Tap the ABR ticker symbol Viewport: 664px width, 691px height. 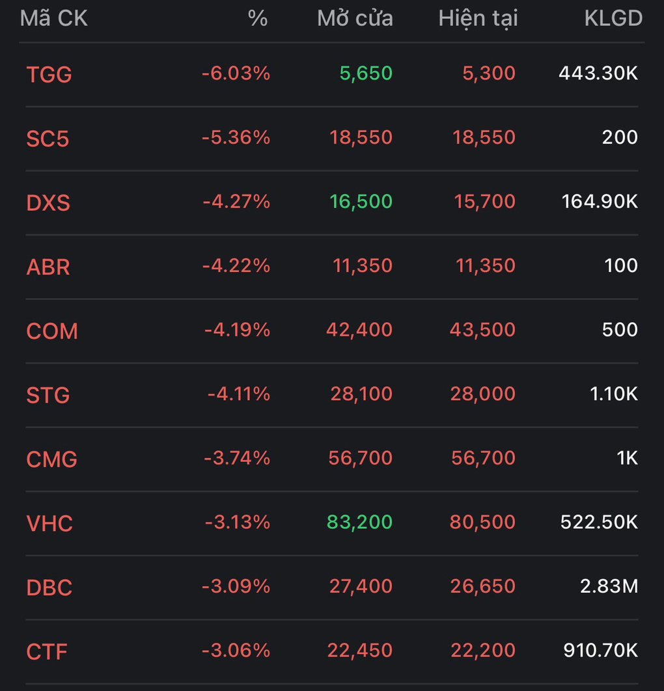coord(48,267)
